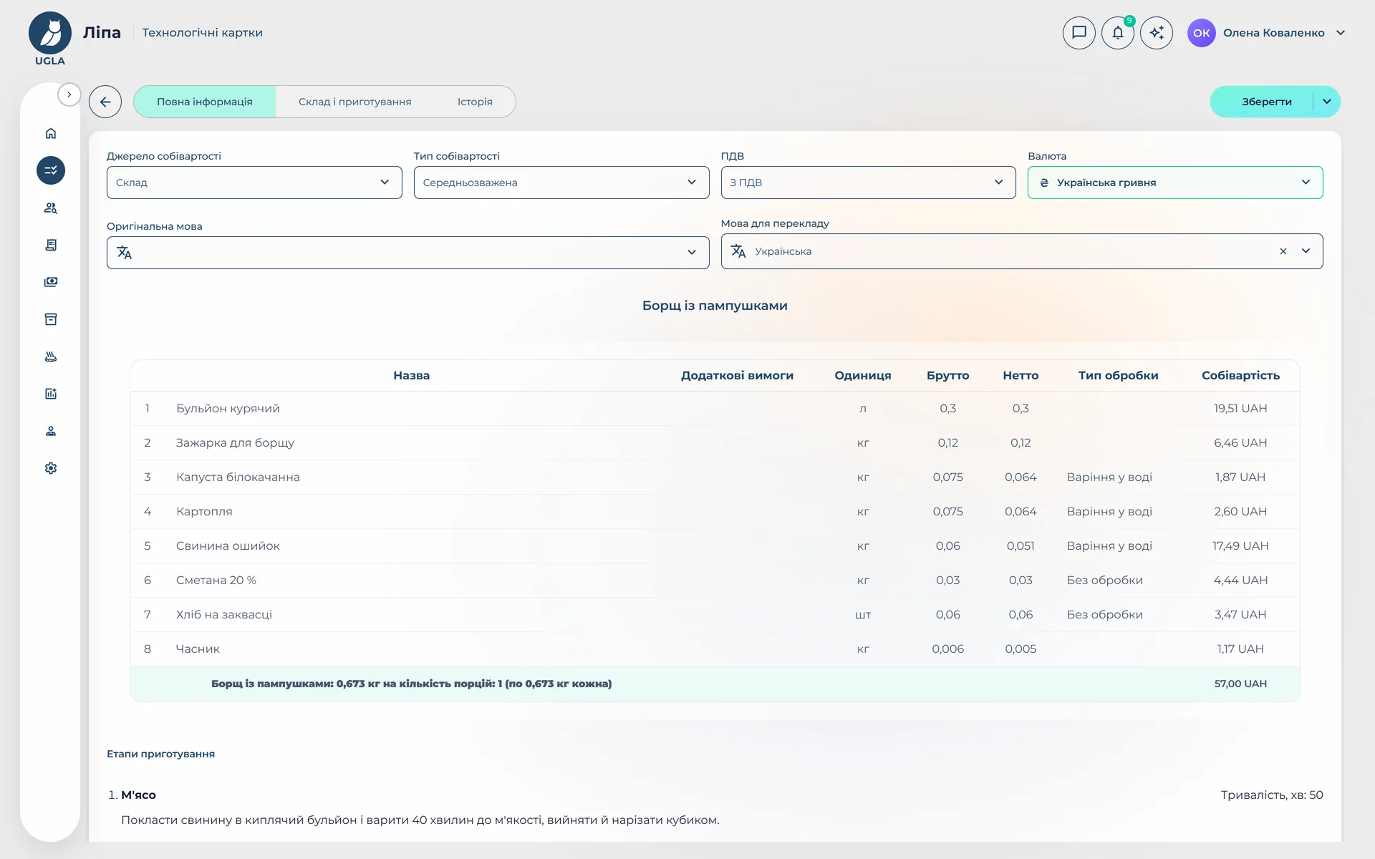This screenshot has height=859, width=1375.
Task: Click the OK user avatar
Action: click(1202, 33)
